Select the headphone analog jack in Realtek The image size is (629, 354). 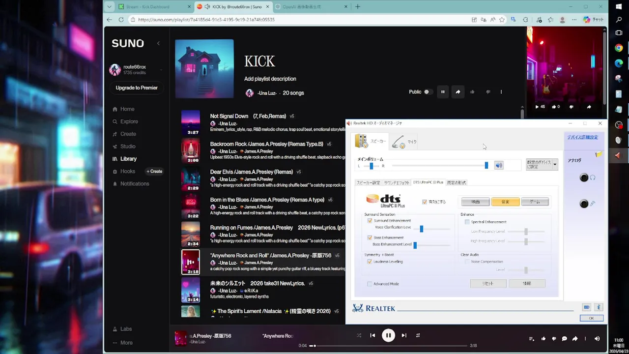tap(584, 178)
